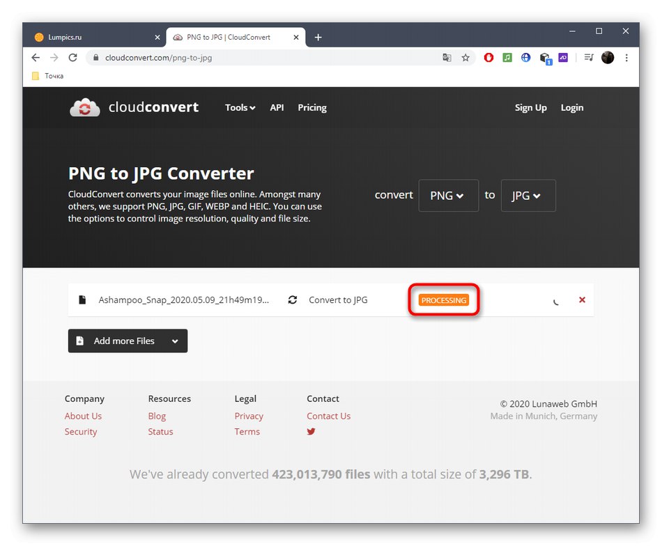Click the blue globe extension icon
The image size is (662, 546).
tap(525, 57)
